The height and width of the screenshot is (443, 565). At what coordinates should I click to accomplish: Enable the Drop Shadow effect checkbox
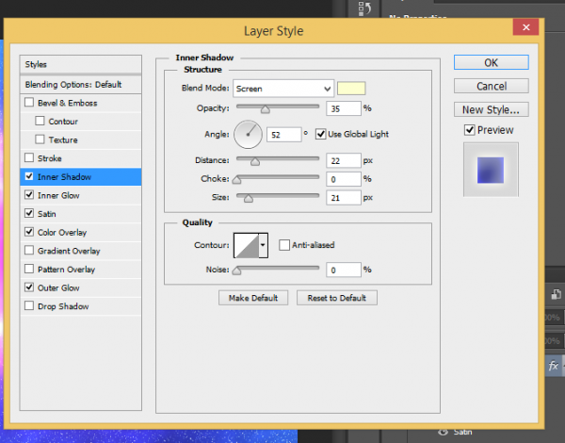click(29, 306)
